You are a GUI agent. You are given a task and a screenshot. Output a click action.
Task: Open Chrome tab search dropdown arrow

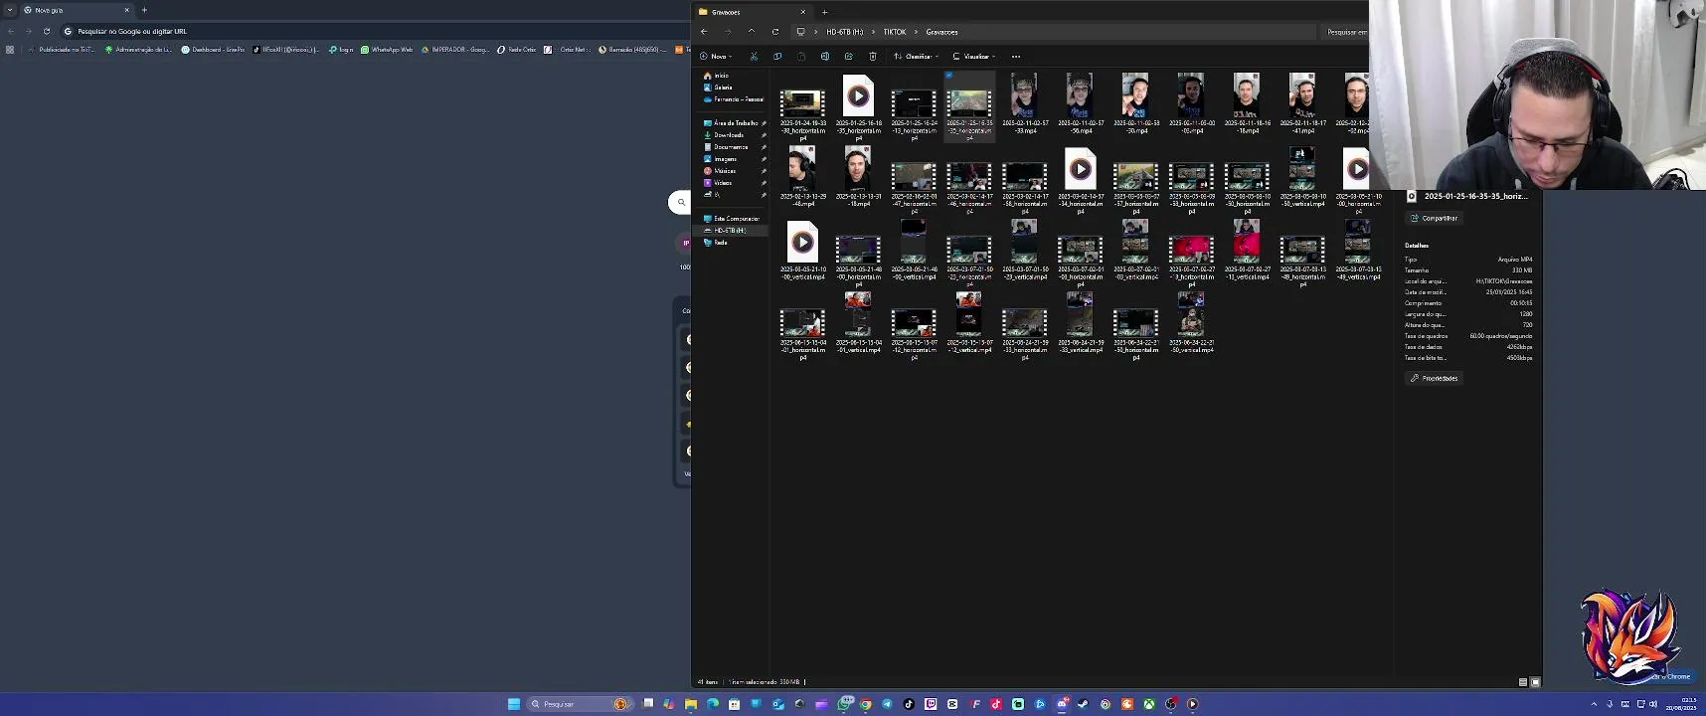pyautogui.click(x=10, y=10)
